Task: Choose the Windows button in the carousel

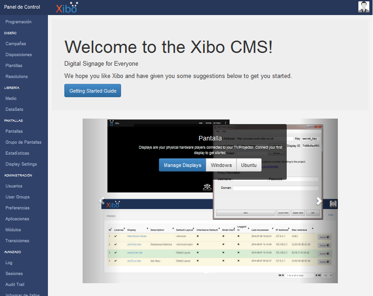Action: pyautogui.click(x=221, y=165)
